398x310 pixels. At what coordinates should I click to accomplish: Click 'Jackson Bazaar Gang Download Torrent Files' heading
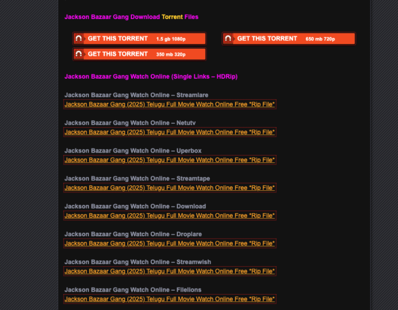pos(131,17)
